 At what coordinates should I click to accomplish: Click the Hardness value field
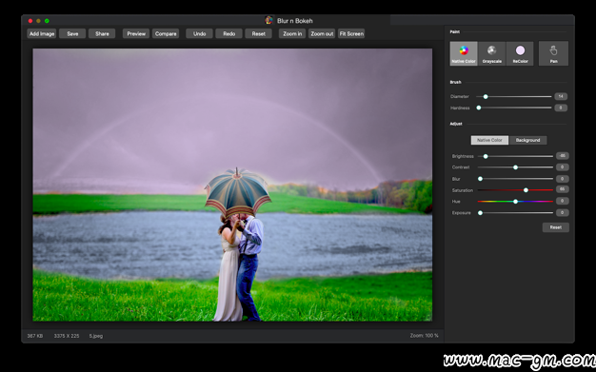pos(561,108)
